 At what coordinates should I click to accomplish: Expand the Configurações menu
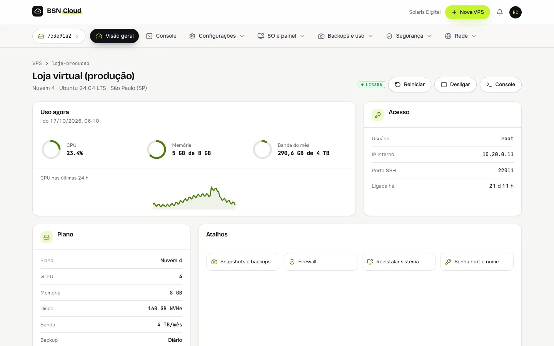pyautogui.click(x=217, y=36)
